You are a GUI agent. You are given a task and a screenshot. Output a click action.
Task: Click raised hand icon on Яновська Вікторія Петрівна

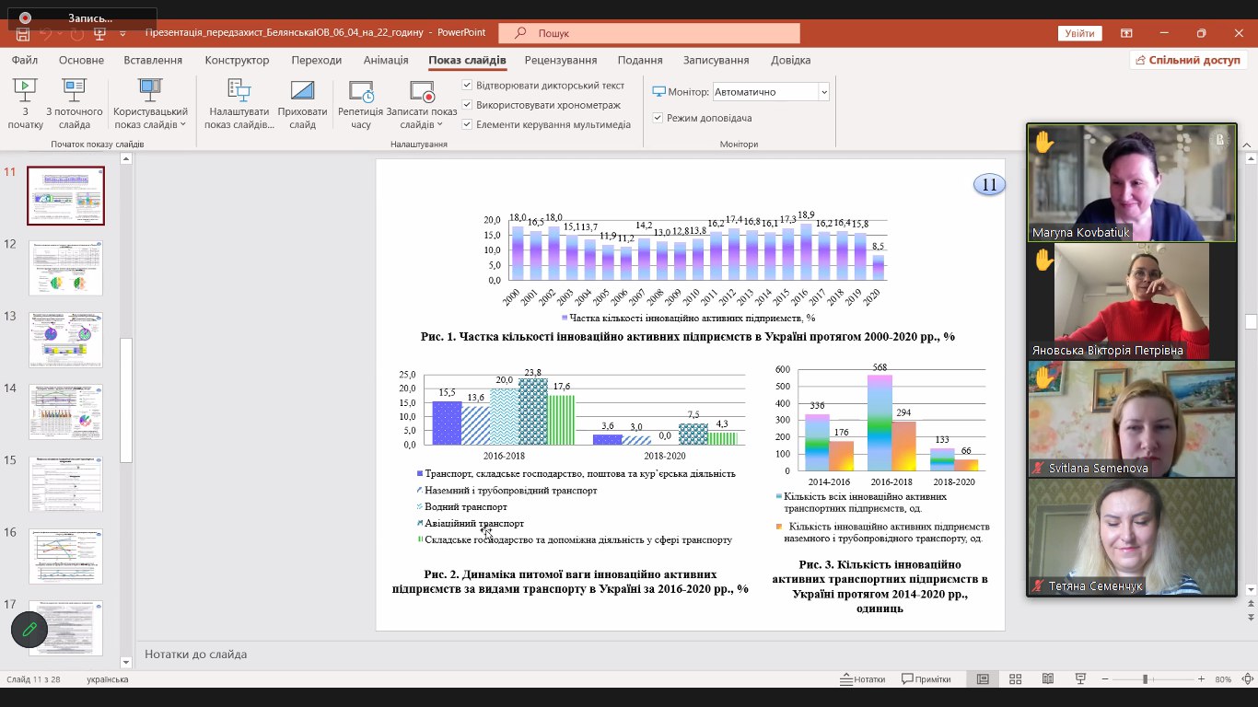pos(1043,260)
